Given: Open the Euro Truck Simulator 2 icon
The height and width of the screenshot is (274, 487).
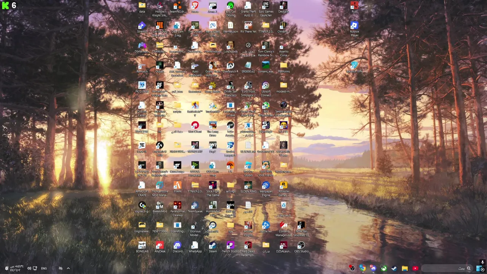Looking at the screenshot, I should (x=248, y=89).
